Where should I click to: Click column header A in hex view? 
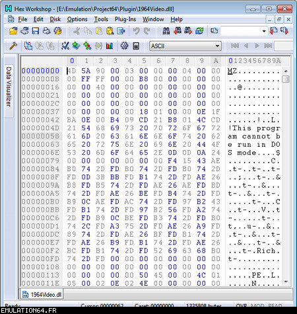(216, 61)
